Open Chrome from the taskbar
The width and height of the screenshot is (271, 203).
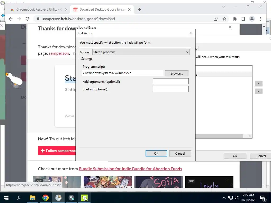pyautogui.click(x=46, y=198)
